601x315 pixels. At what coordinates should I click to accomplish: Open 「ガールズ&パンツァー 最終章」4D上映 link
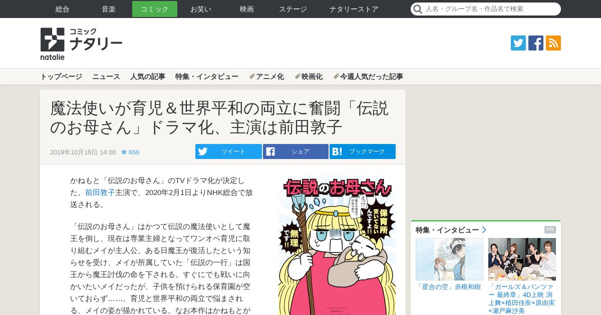[522, 298]
